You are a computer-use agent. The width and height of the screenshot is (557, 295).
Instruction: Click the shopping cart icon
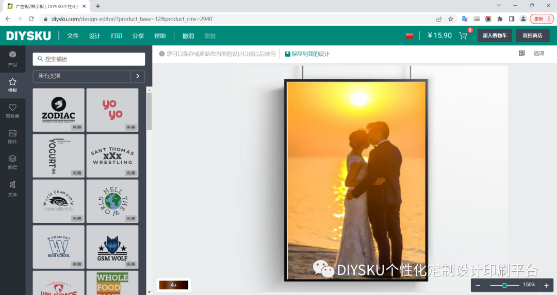[463, 36]
